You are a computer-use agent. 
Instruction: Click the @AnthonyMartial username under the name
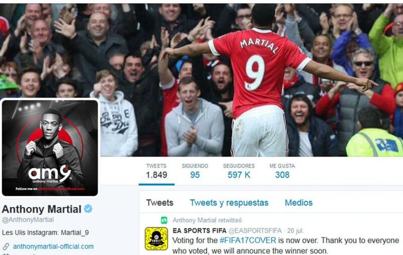point(28,220)
